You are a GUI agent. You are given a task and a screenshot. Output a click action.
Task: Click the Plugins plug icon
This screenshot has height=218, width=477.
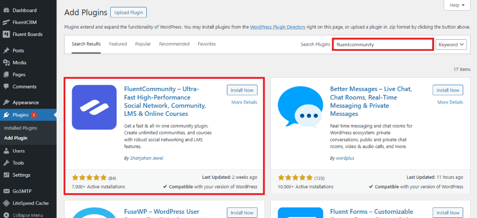coord(6,115)
